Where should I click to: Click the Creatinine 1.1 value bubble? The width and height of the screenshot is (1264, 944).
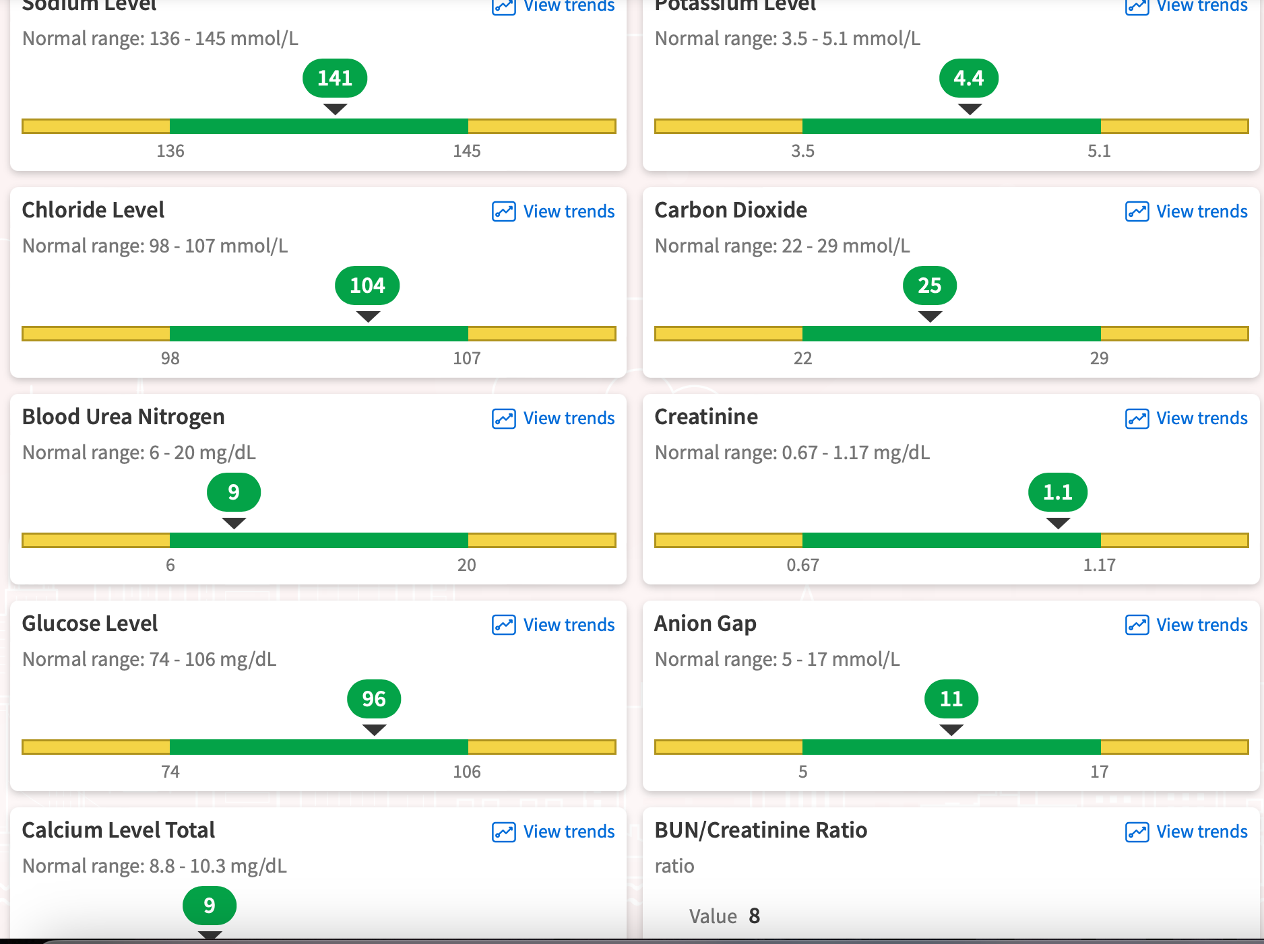pyautogui.click(x=1057, y=492)
